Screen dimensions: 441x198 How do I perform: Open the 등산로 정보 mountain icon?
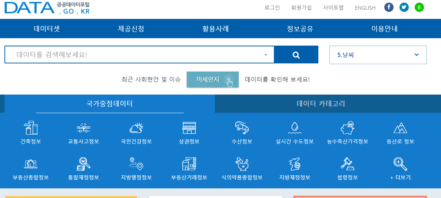coord(400,128)
